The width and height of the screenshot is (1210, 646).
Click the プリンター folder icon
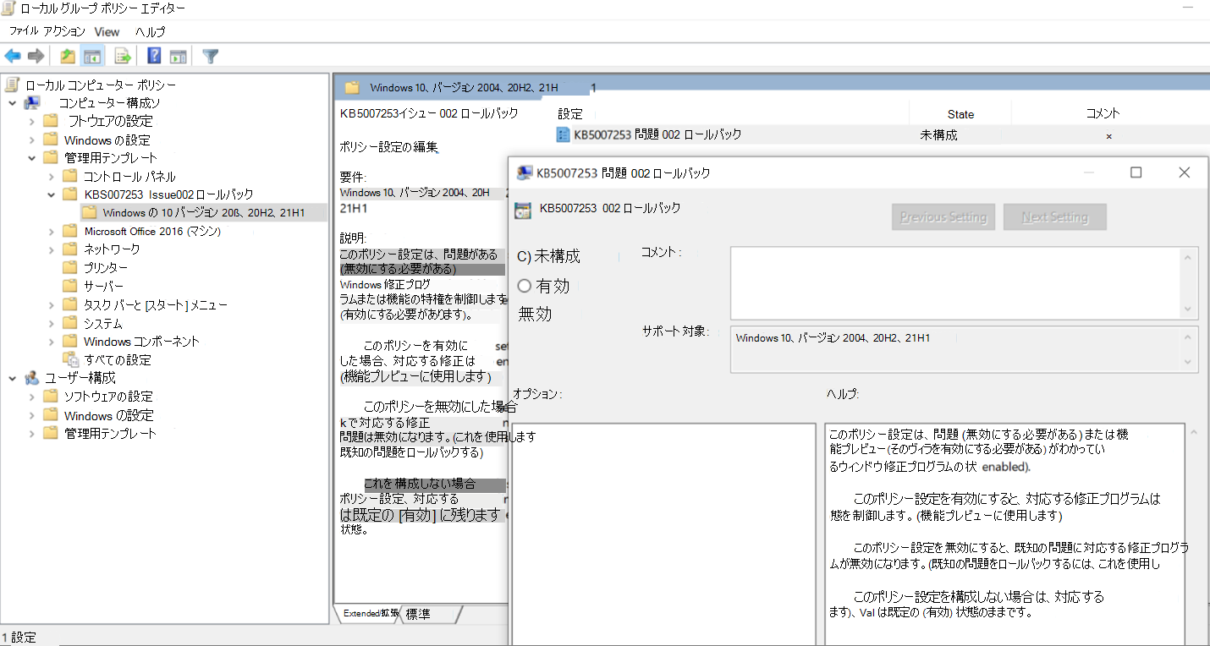70,267
